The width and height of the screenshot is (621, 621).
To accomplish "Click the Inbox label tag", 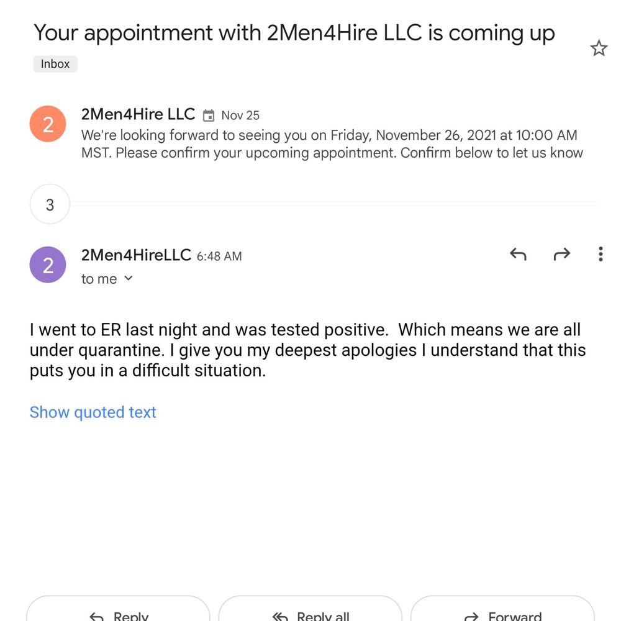I will pyautogui.click(x=55, y=64).
